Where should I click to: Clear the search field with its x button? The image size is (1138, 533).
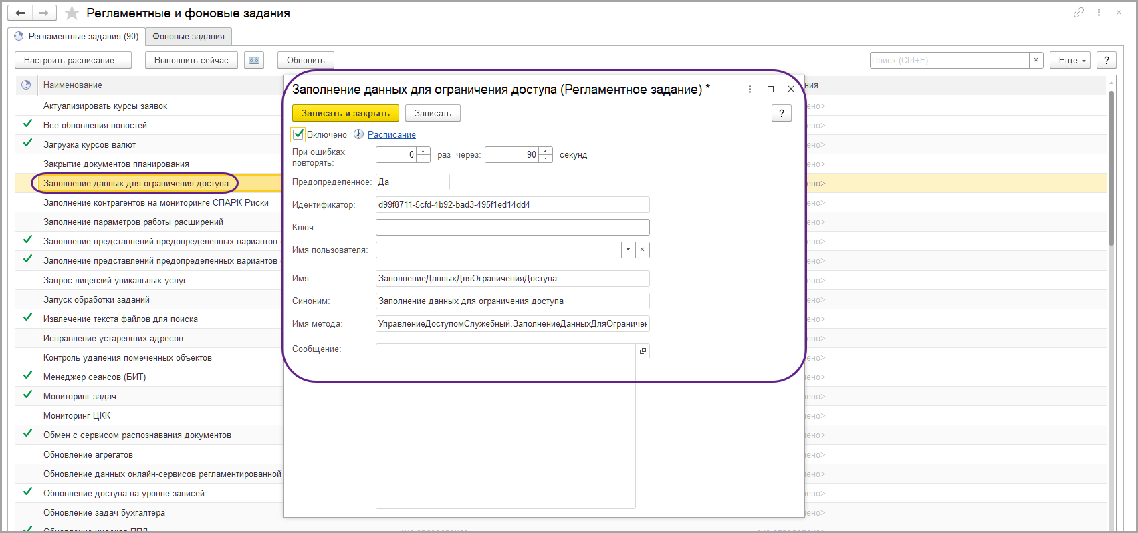[1036, 60]
